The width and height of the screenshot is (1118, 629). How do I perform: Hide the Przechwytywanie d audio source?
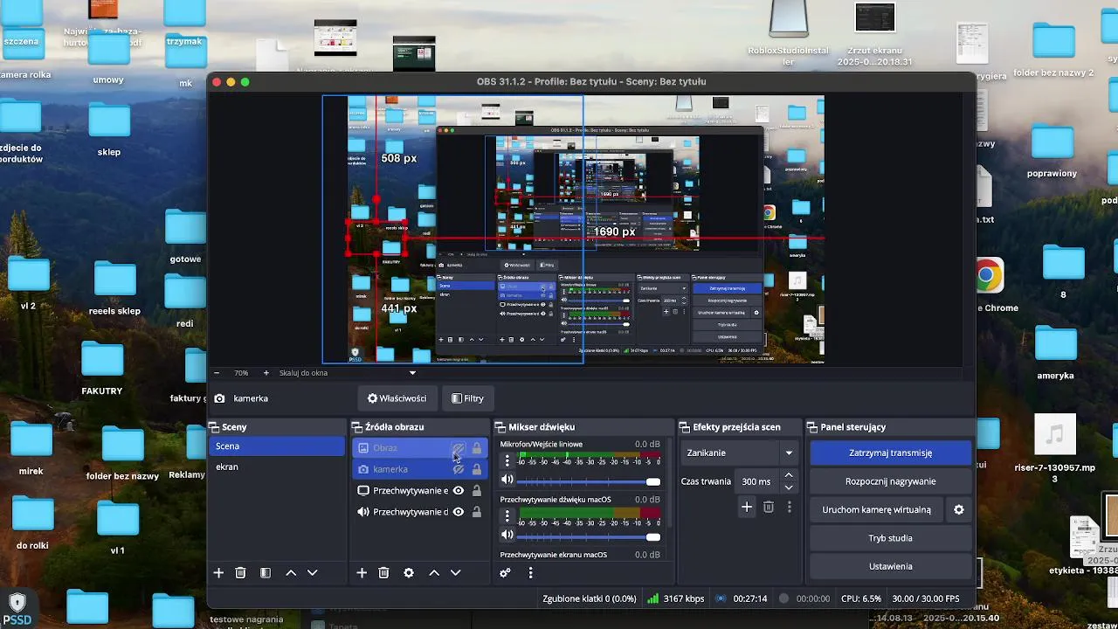coord(458,512)
